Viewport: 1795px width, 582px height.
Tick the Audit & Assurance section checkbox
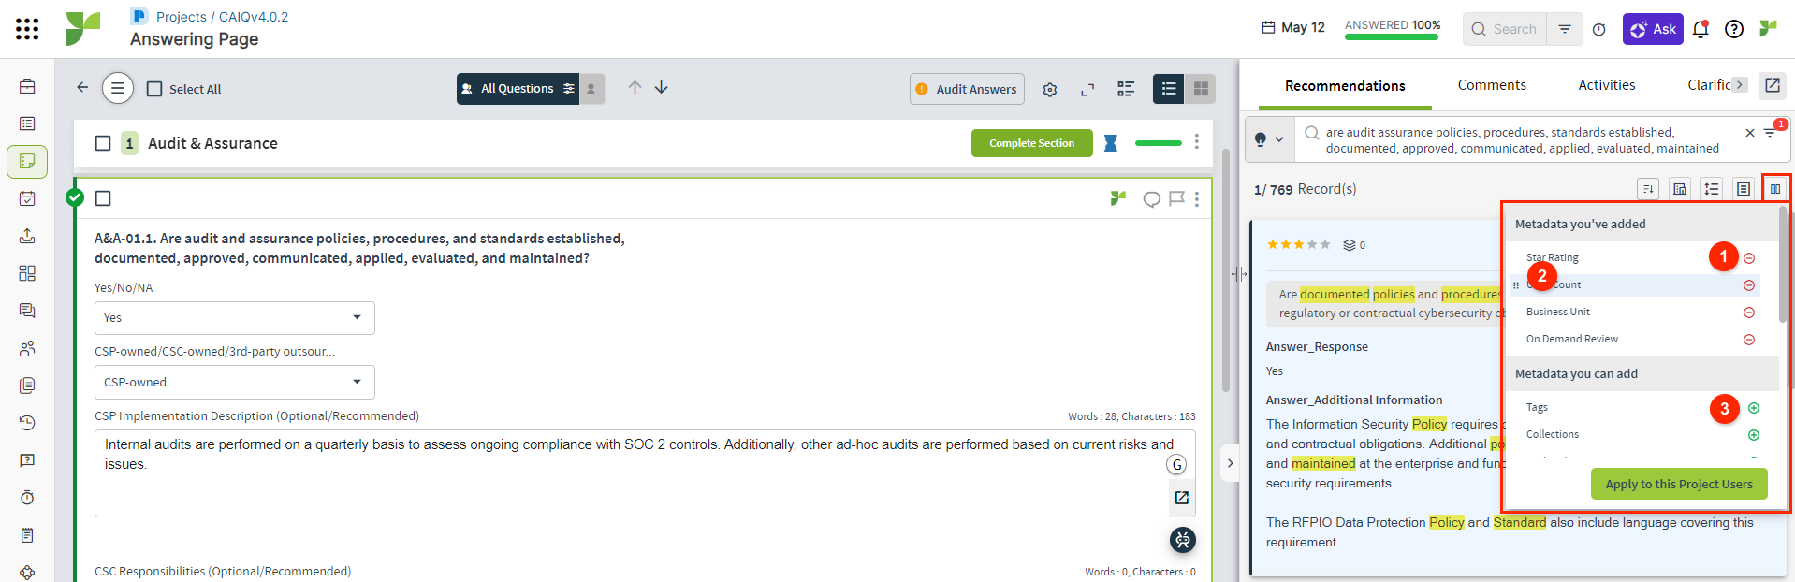(103, 143)
